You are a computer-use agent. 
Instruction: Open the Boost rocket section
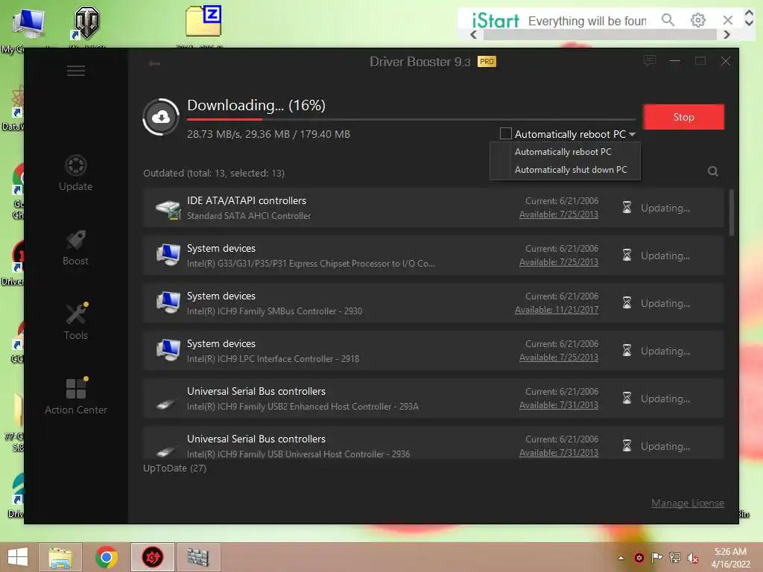coord(75,247)
